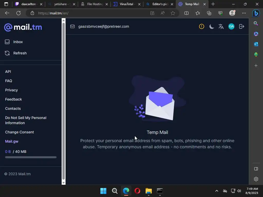Open File Explorer from the taskbar

(x=149, y=191)
